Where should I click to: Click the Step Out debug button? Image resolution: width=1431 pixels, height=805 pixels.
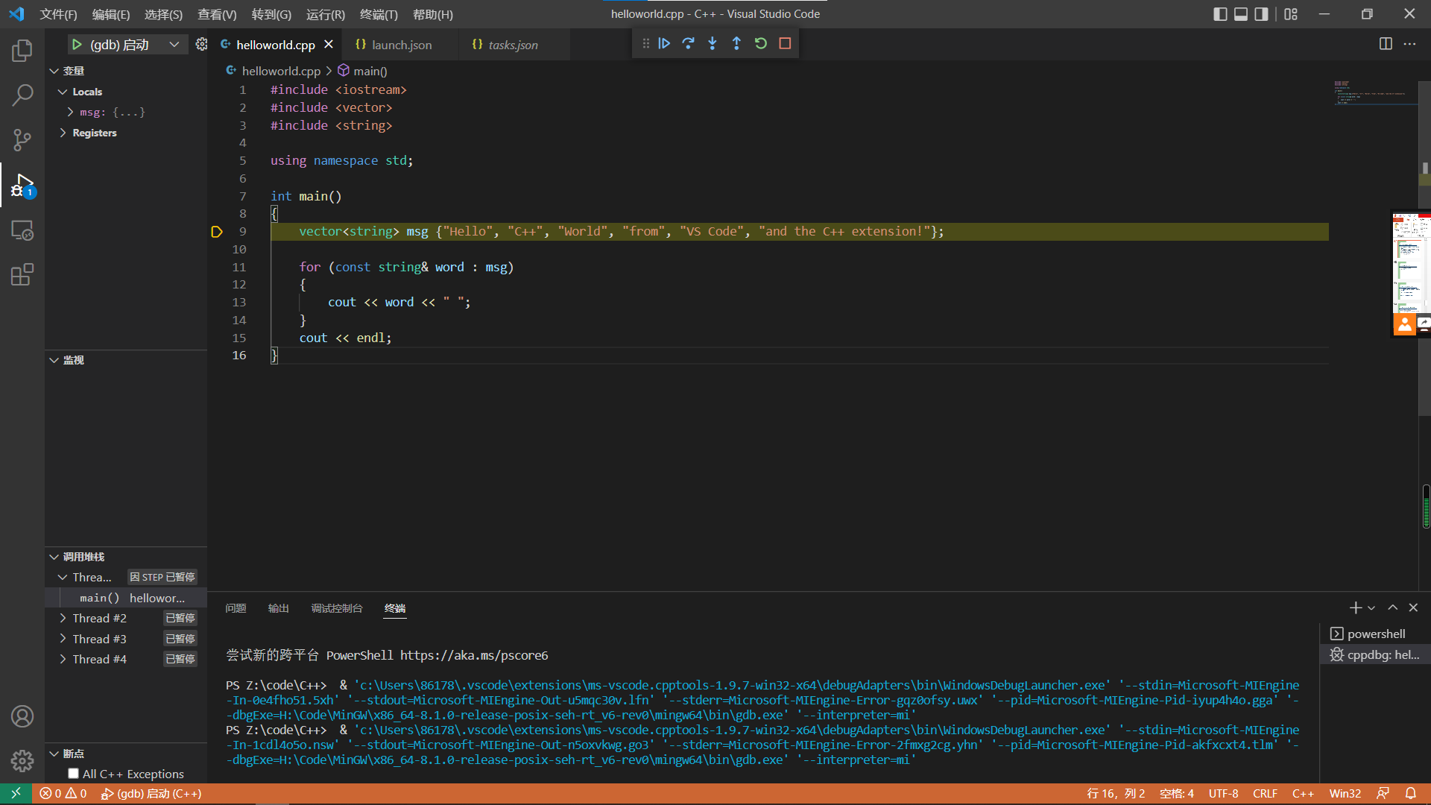click(x=736, y=44)
